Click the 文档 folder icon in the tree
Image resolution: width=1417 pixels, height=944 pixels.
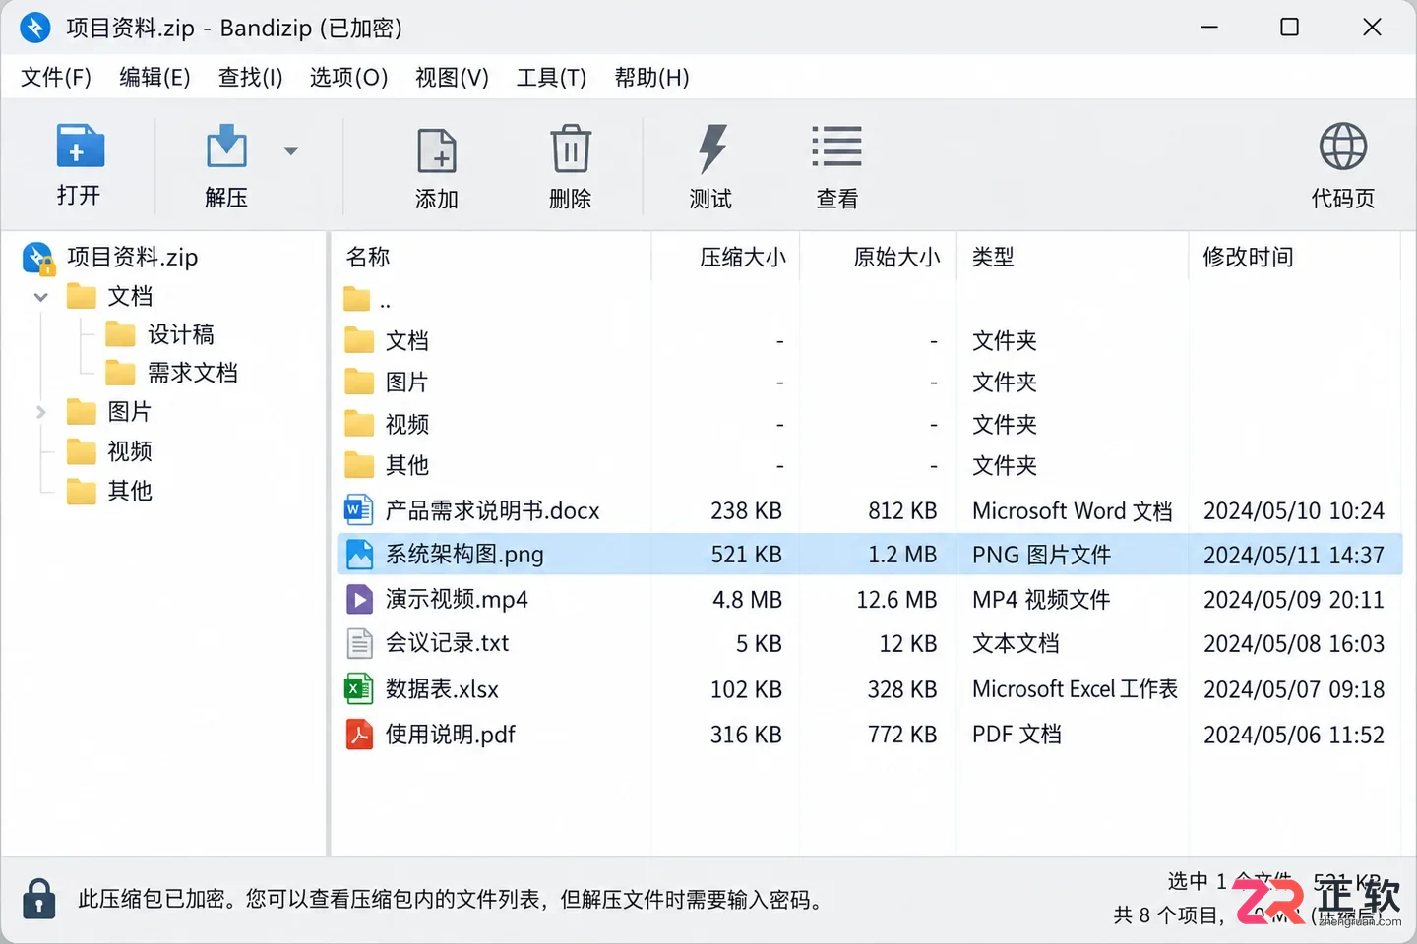click(82, 296)
